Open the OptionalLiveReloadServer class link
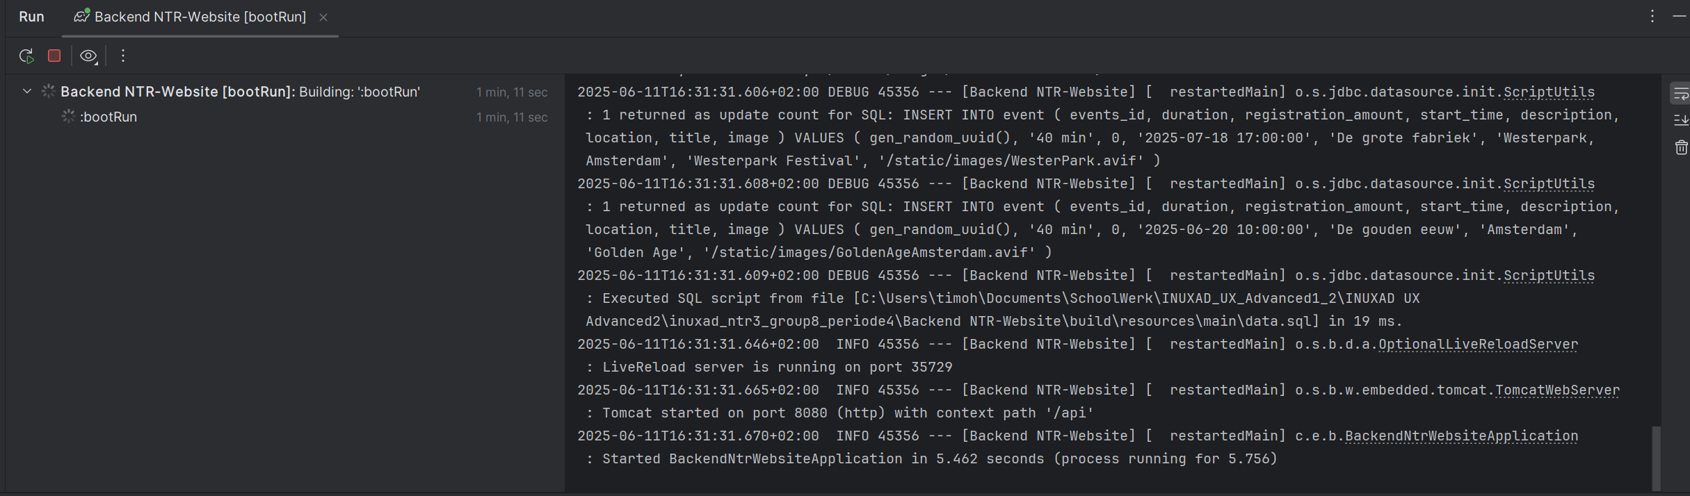1690x496 pixels. [1478, 345]
